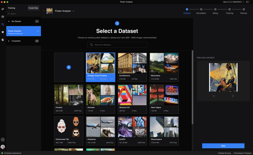Open the user avatar at bottom left

3,147
